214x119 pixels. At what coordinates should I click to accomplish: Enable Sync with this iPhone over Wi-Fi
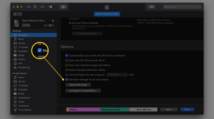pos(67,60)
